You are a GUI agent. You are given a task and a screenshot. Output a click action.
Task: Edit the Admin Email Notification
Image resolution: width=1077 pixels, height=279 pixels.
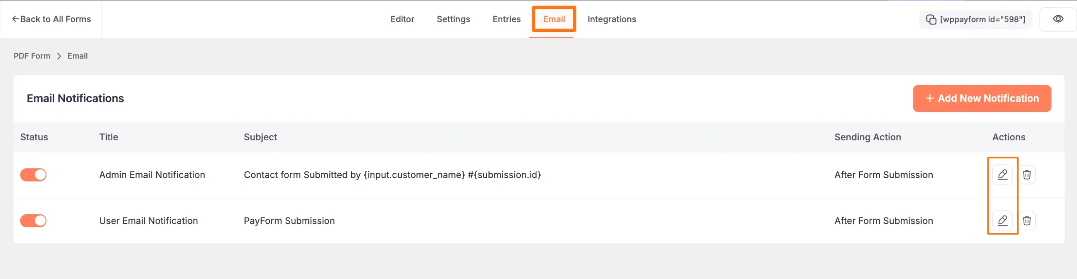[1002, 175]
